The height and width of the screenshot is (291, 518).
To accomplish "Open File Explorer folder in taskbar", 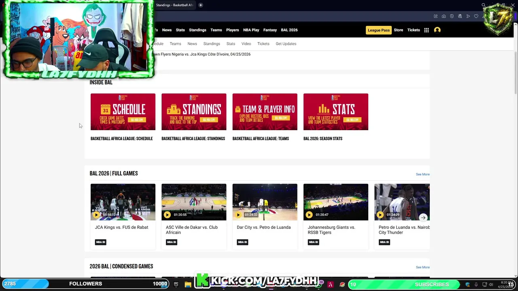I will (x=188, y=284).
